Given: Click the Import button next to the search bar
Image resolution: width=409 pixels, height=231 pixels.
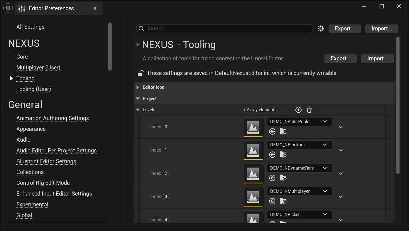Looking at the screenshot, I should point(381,28).
